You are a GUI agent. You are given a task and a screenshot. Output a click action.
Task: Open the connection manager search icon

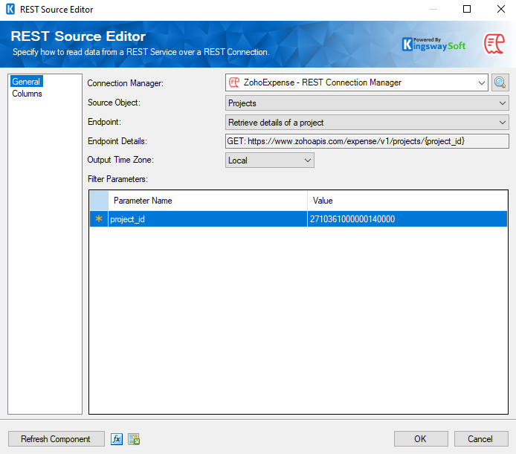[x=500, y=82]
